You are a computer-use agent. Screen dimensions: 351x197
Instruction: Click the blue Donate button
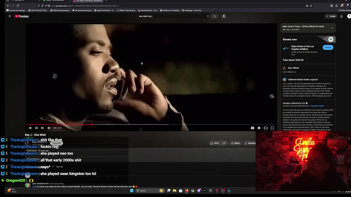pyautogui.click(x=328, y=47)
